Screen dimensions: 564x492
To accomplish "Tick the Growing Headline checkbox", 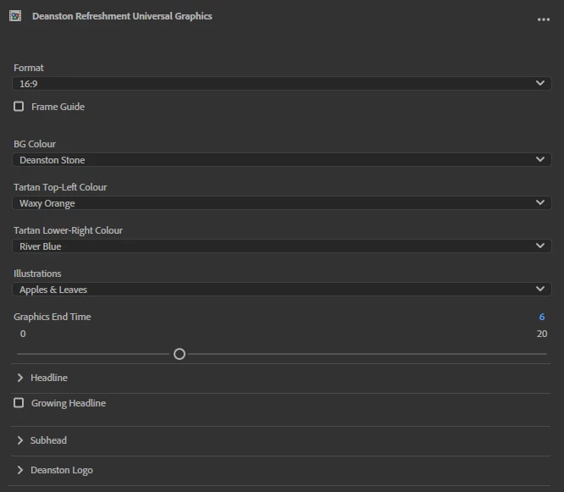I will [x=19, y=403].
